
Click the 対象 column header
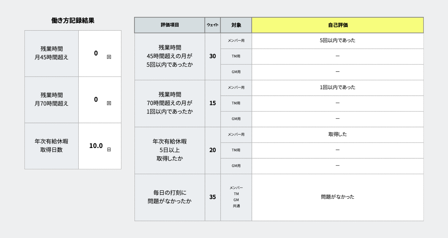236,25
